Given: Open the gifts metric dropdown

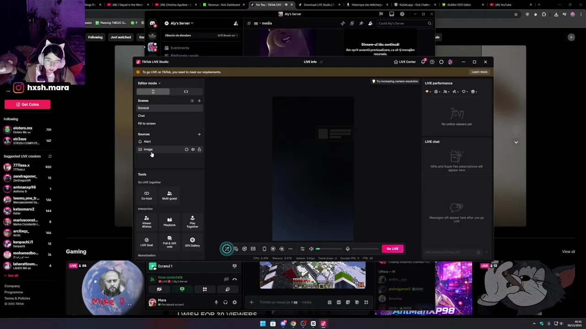Looking at the screenshot, I should coord(474,91).
